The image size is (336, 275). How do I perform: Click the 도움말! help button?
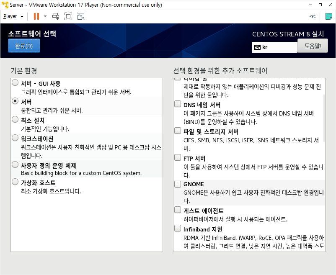click(x=313, y=46)
